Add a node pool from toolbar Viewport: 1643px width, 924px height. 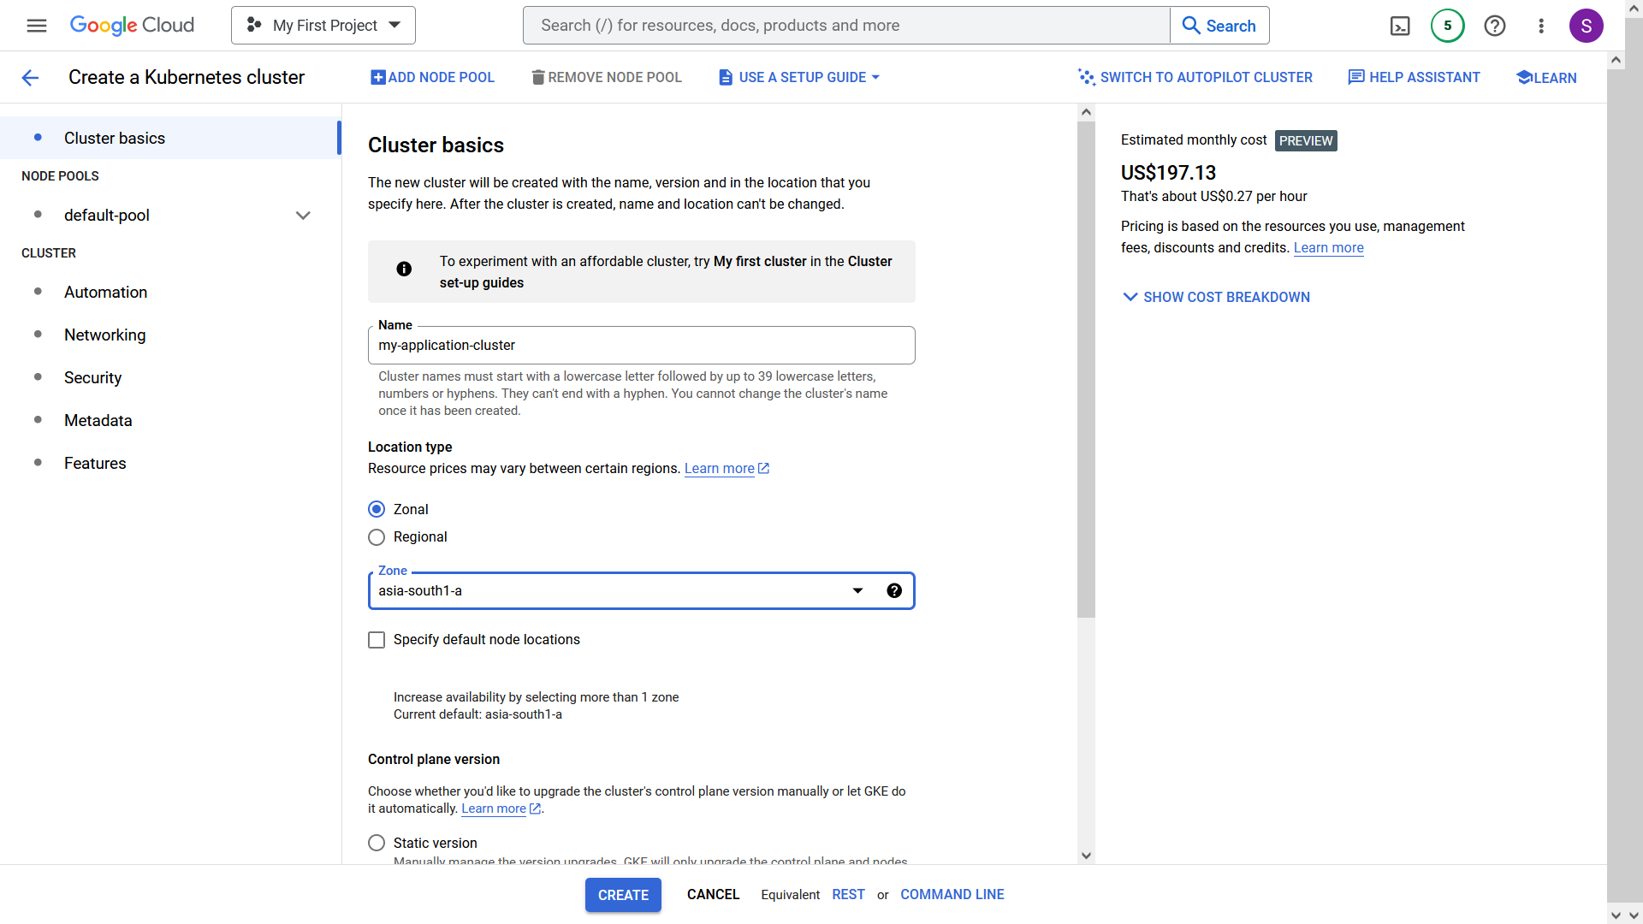pos(432,77)
